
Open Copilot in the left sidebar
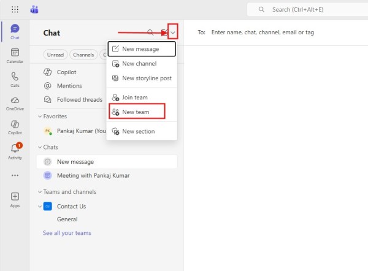click(x=15, y=128)
